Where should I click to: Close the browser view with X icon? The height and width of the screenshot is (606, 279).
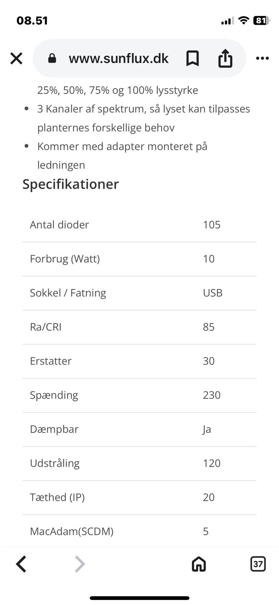pyautogui.click(x=16, y=58)
